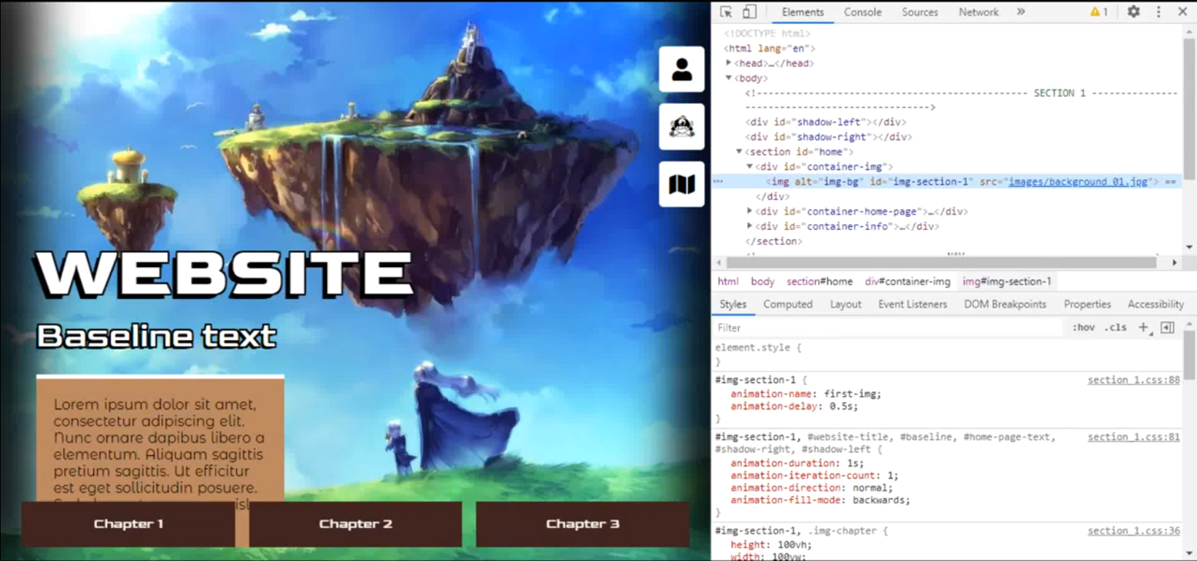Viewport: 1197px width, 561px height.
Task: Open DevTools settings gear
Action: (x=1134, y=12)
